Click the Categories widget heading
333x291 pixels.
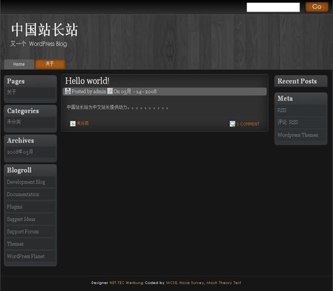(x=23, y=111)
